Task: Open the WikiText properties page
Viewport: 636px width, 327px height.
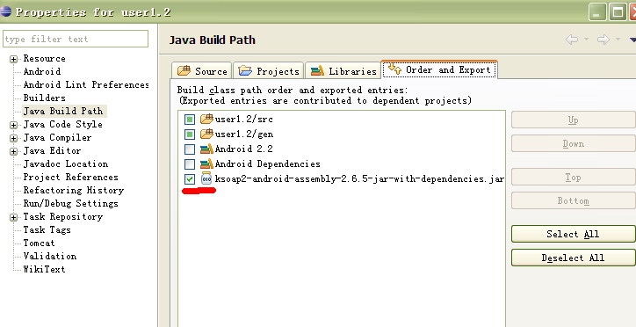Action: [44, 269]
